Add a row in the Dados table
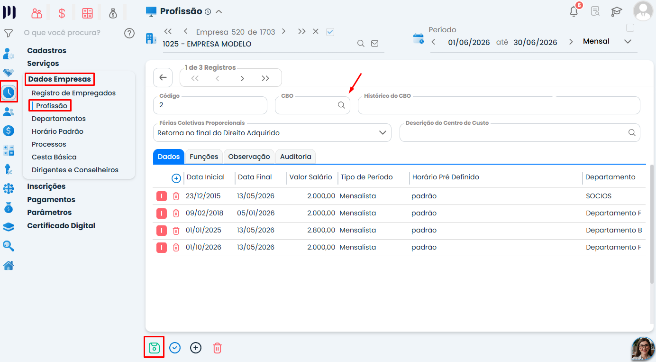 click(176, 178)
